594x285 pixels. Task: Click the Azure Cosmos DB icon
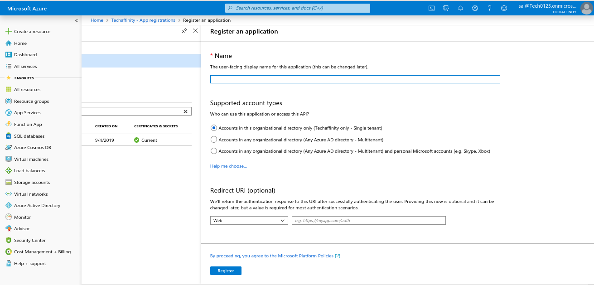tap(8, 147)
